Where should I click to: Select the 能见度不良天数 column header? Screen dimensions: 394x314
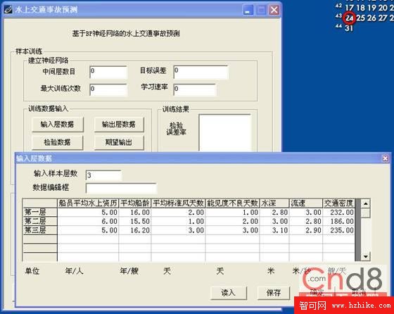click(232, 203)
